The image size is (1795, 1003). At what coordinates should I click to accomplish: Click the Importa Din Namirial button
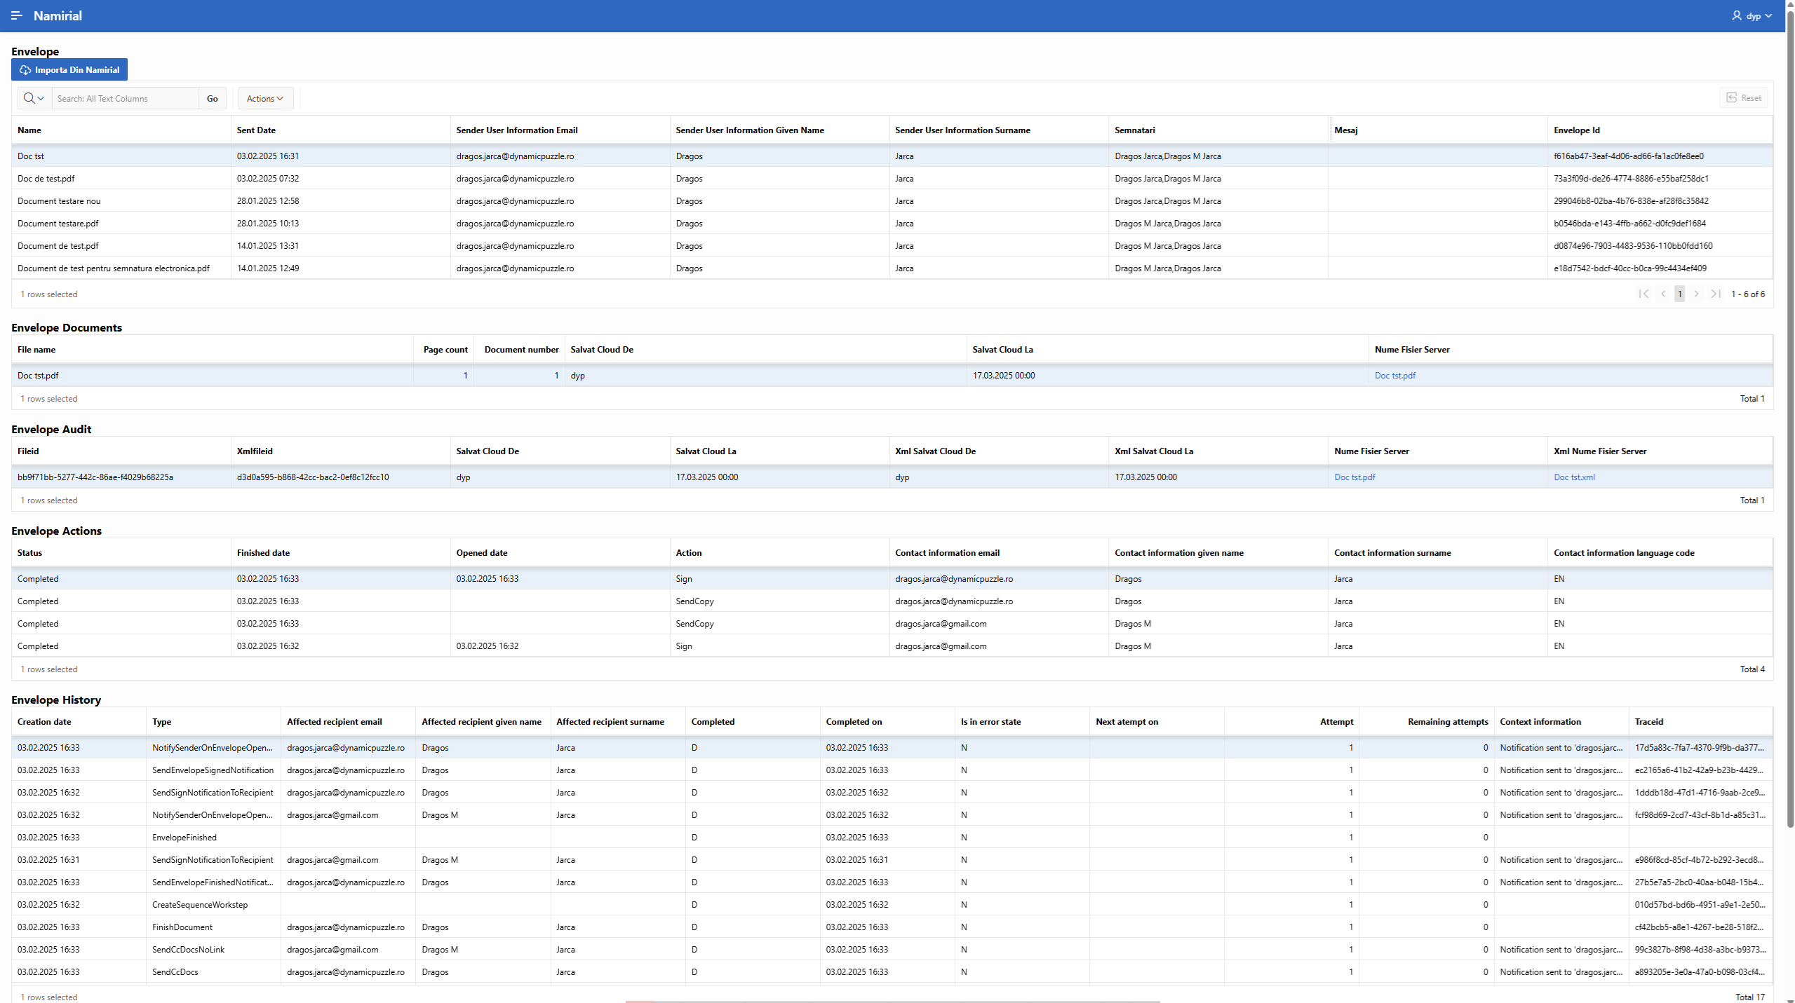69,69
